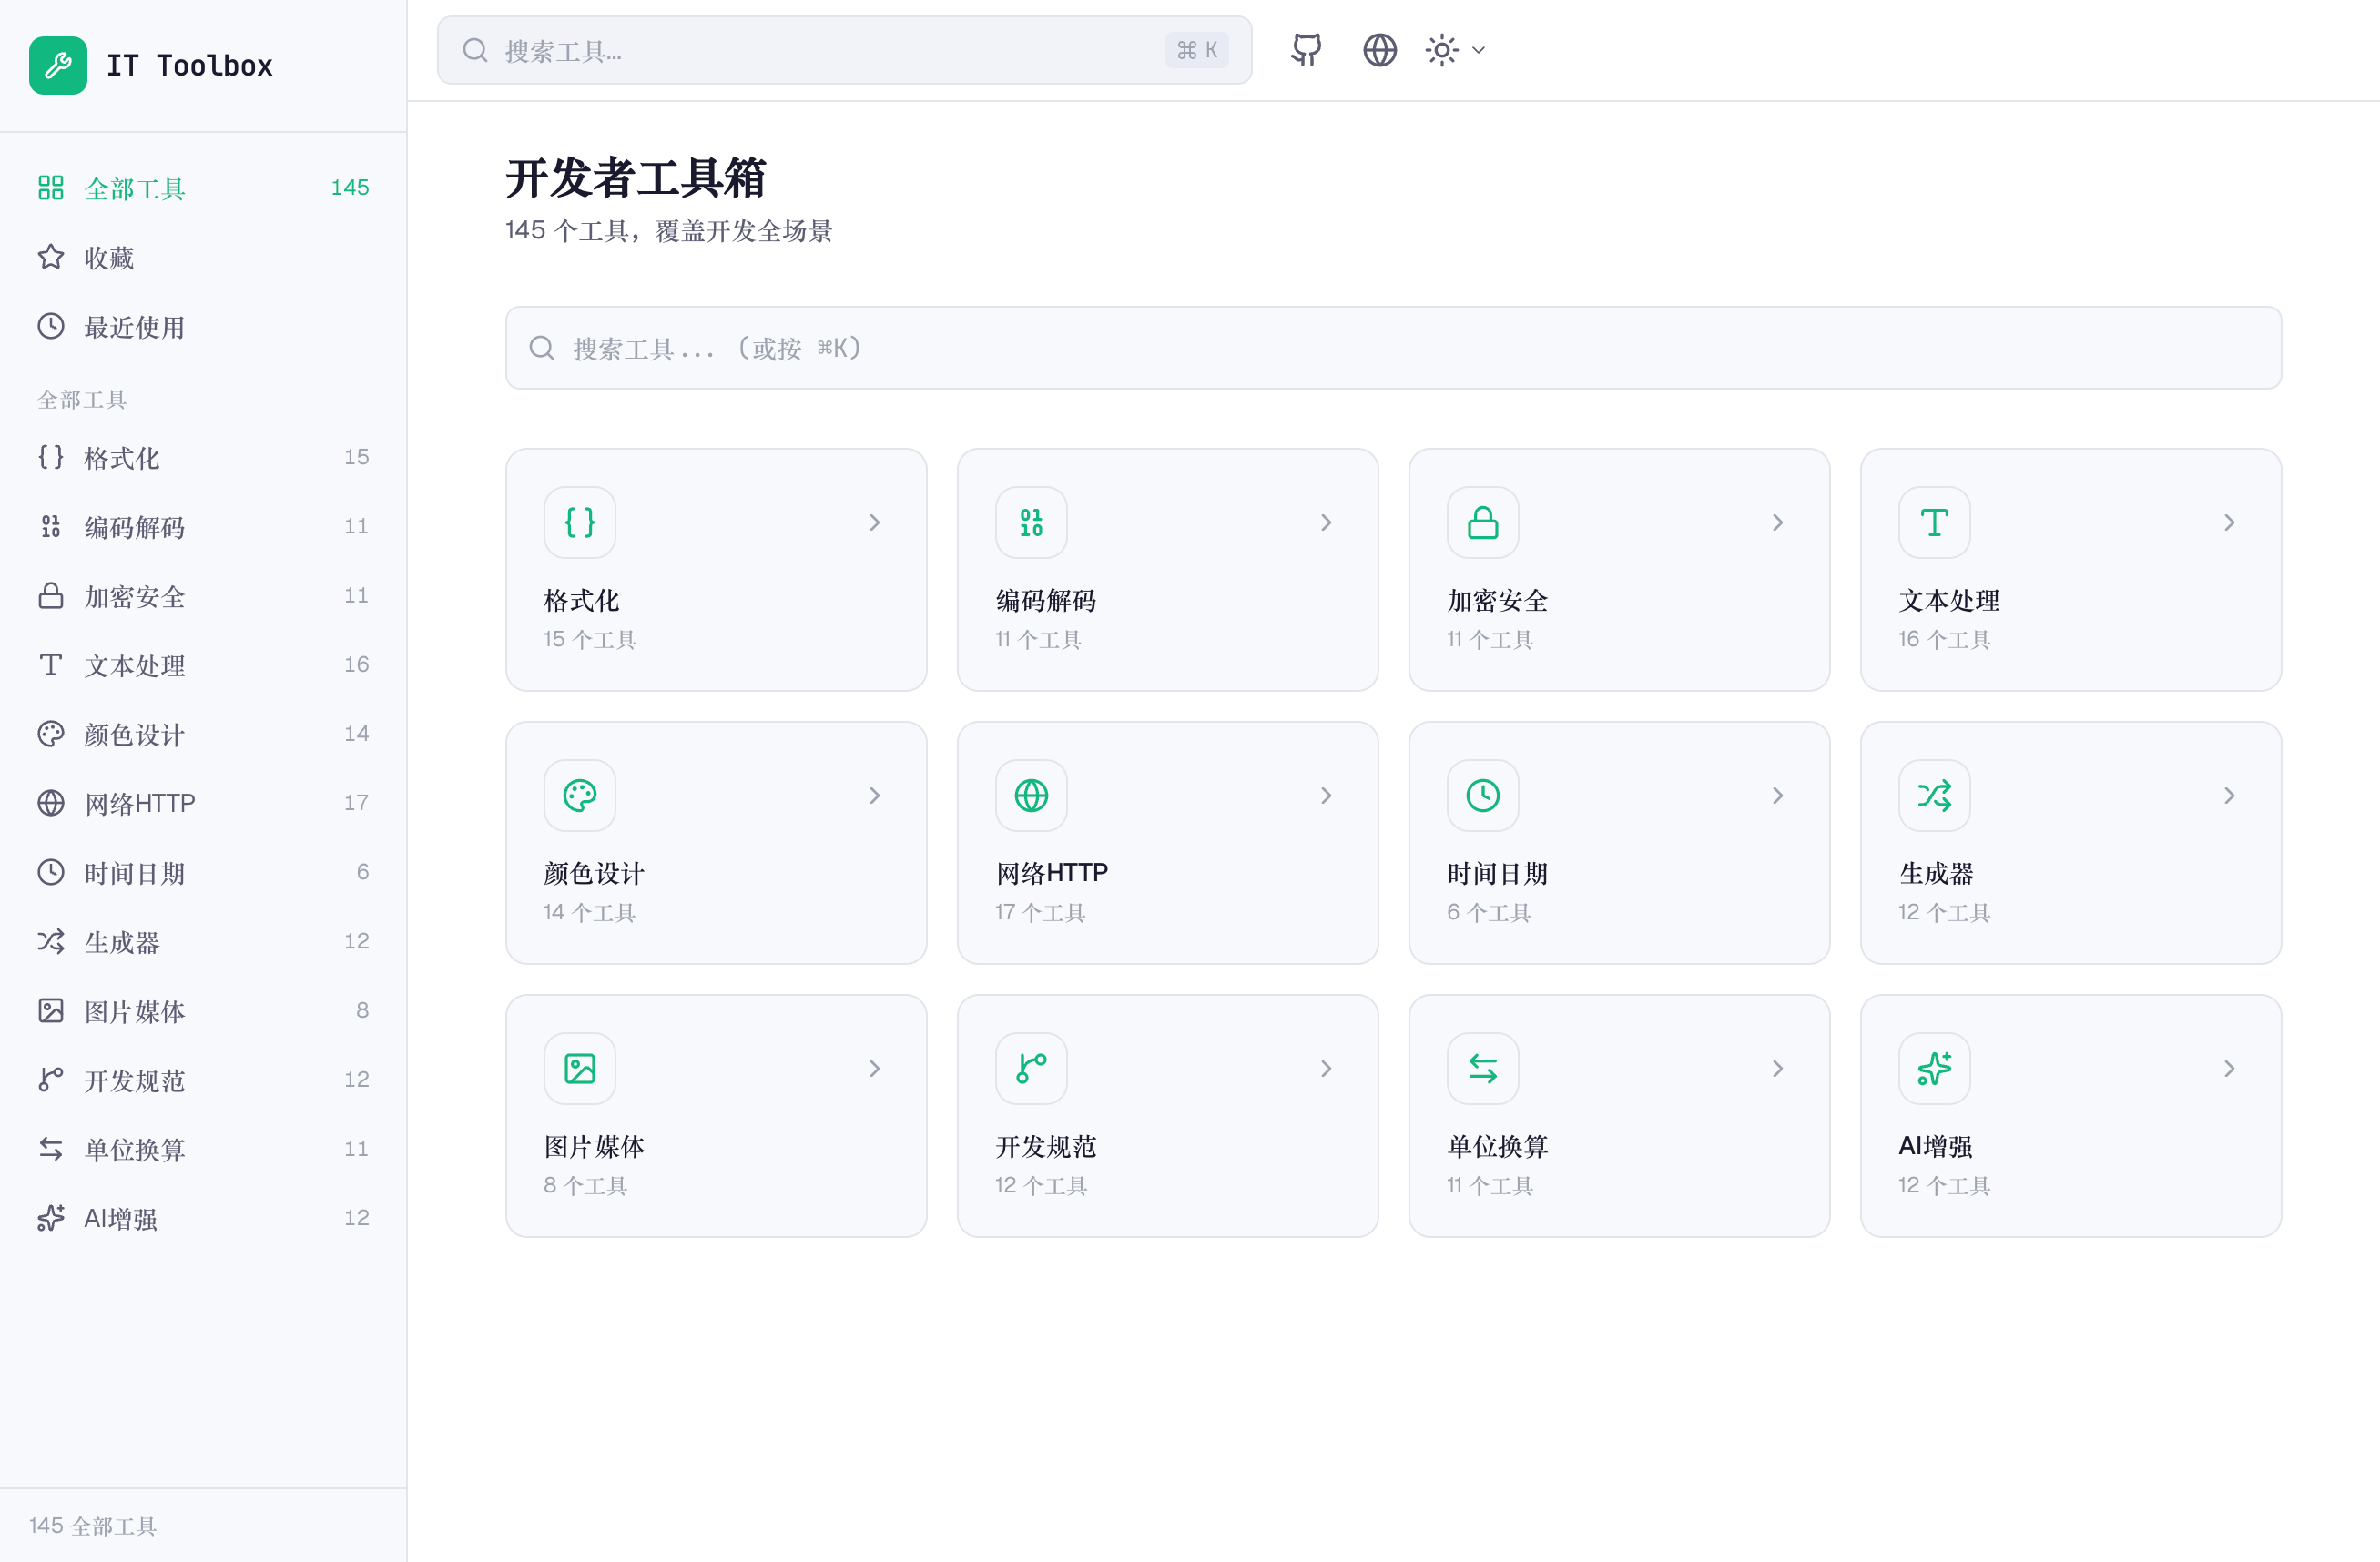Expand the 文本处理 card chevron arrow
The image size is (2380, 1562).
click(2229, 522)
